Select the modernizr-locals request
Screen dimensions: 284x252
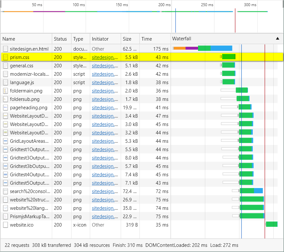[x=30, y=74]
